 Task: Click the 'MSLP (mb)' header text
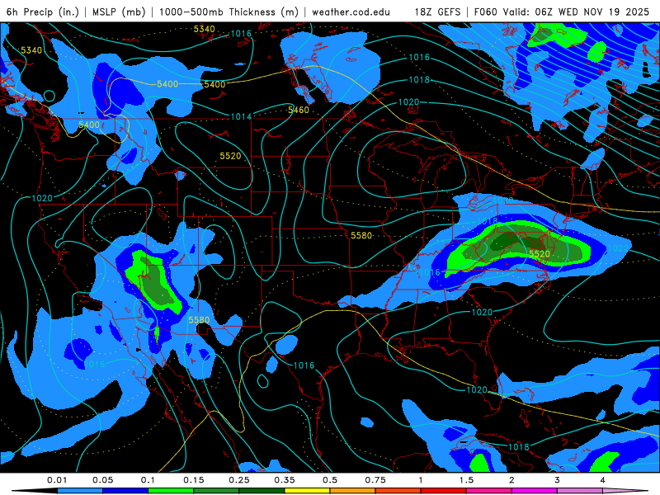(118, 12)
